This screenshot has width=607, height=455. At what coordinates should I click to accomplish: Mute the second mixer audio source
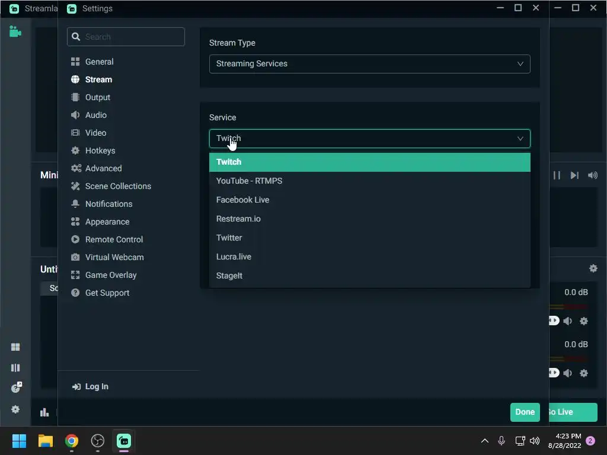pyautogui.click(x=568, y=373)
